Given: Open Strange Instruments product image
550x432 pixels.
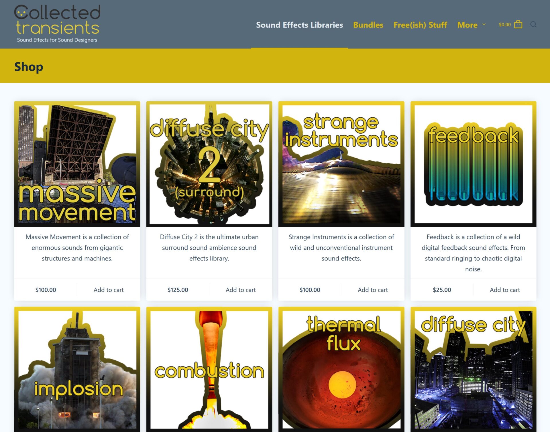Looking at the screenshot, I should [x=341, y=164].
